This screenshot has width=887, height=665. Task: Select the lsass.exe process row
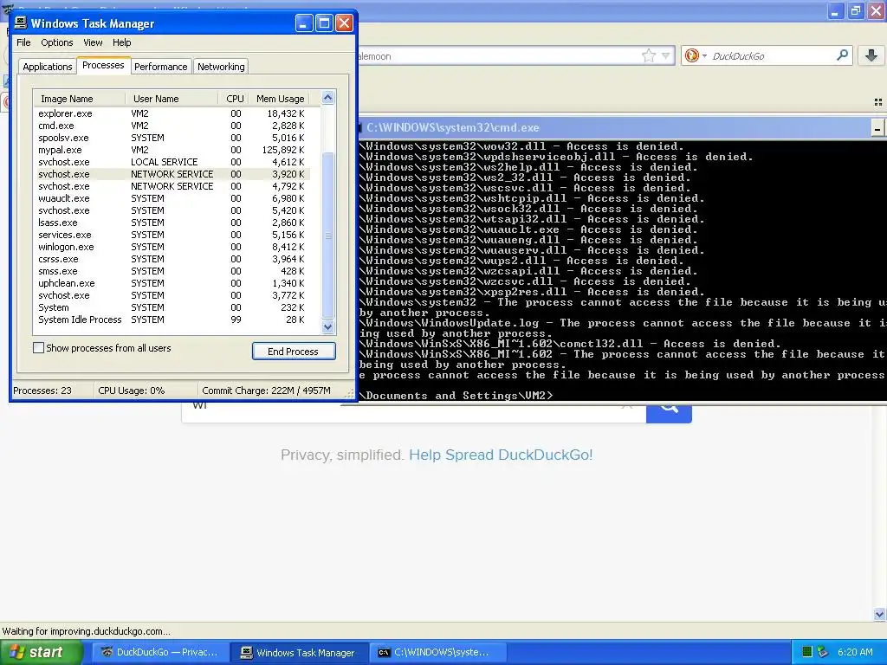pos(172,223)
